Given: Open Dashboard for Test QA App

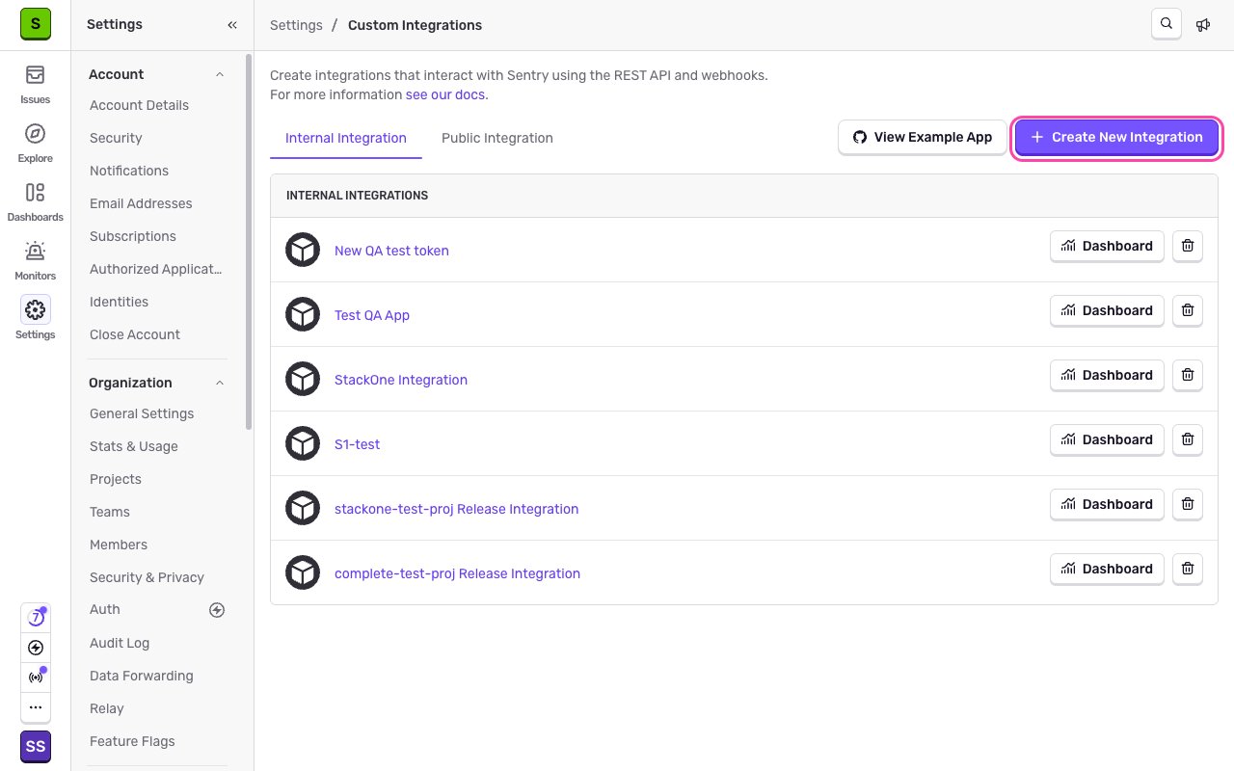Looking at the screenshot, I should pos(1107,310).
